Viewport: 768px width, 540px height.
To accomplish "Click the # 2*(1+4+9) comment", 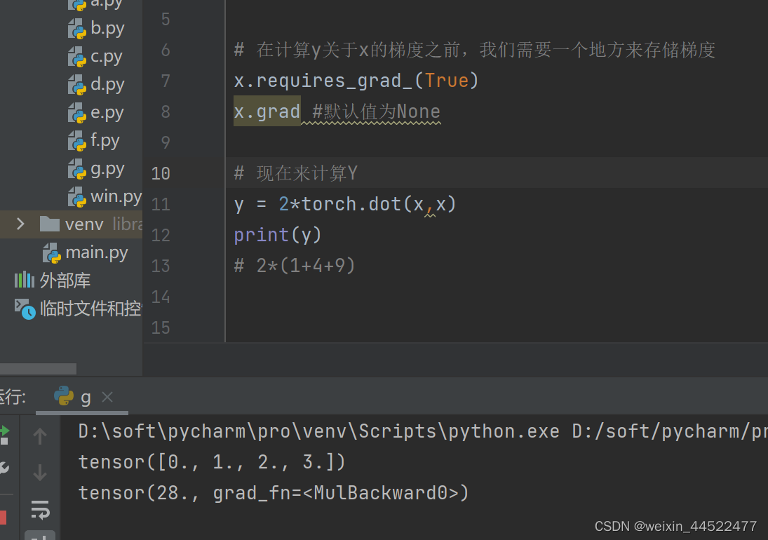I will [x=295, y=266].
